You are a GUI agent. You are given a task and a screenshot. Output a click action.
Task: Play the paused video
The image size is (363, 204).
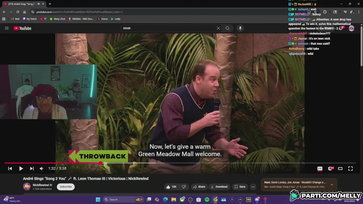click(x=21, y=169)
